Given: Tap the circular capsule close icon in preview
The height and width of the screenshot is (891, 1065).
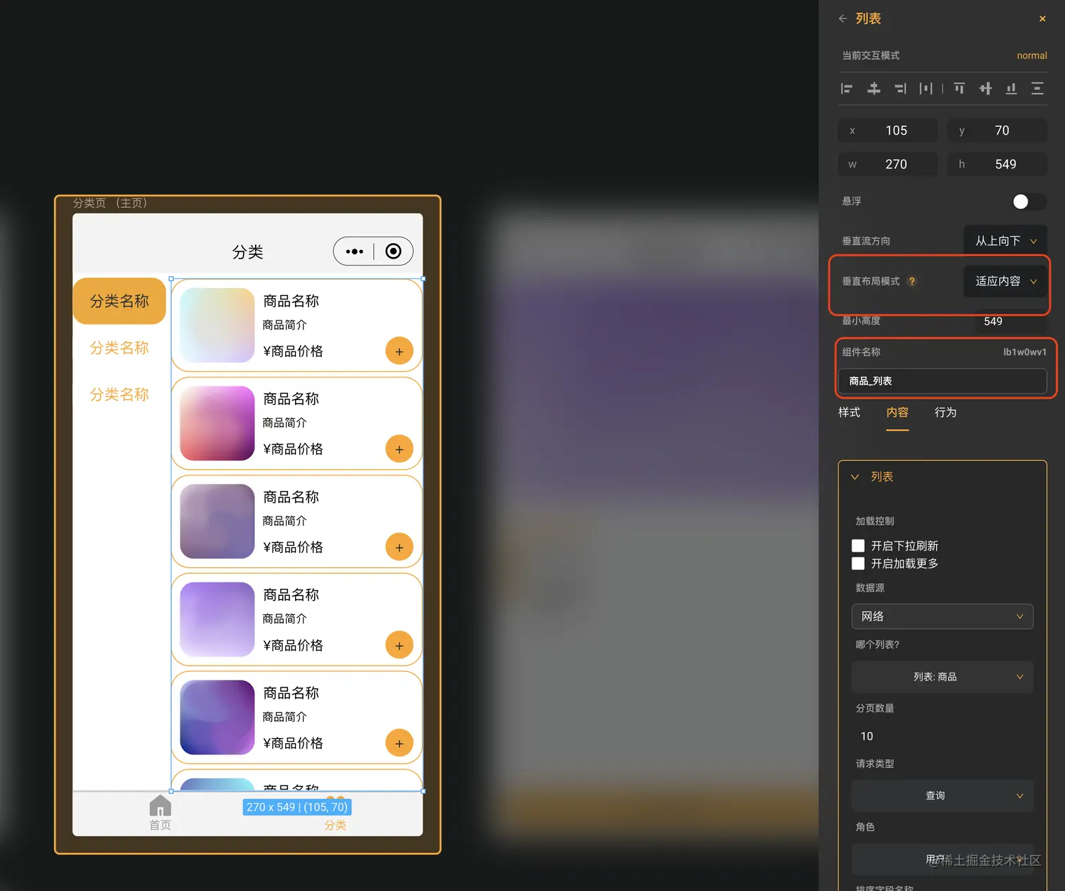Looking at the screenshot, I should (394, 251).
